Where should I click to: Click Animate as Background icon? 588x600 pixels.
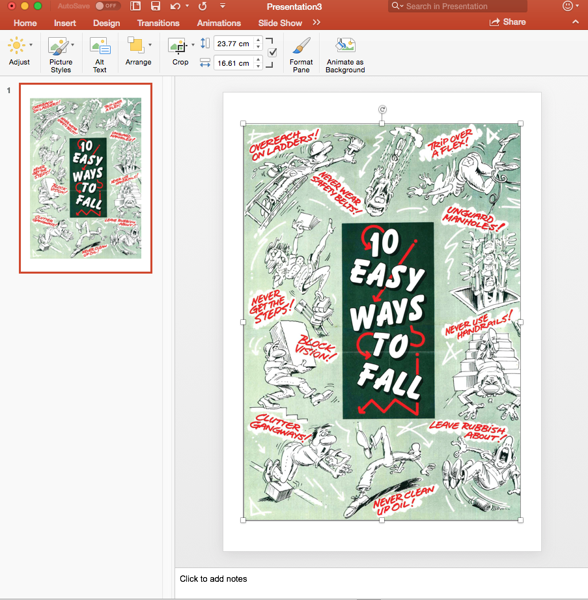tap(346, 45)
